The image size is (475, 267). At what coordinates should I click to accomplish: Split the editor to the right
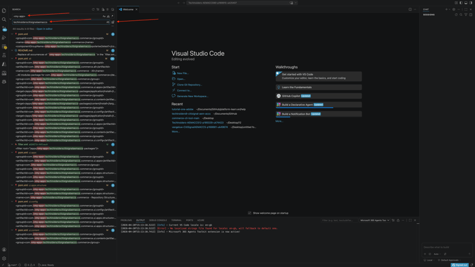410,10
